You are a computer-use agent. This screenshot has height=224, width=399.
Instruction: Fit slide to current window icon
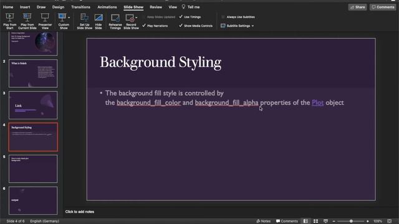[x=390, y=222]
